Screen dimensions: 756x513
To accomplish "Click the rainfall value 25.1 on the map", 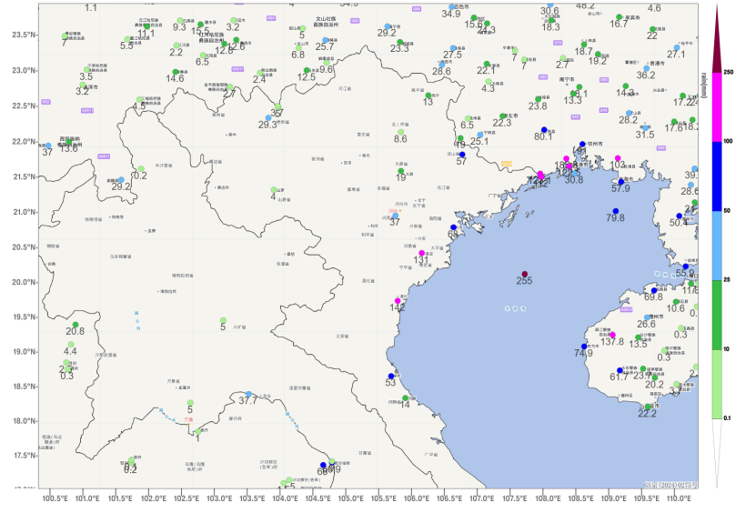I will 479,142.
